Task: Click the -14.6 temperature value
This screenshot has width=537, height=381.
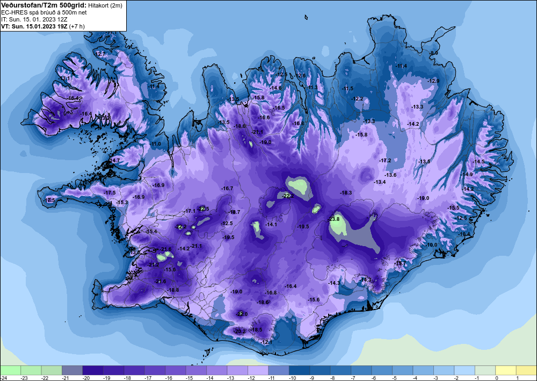Action: coord(275,88)
